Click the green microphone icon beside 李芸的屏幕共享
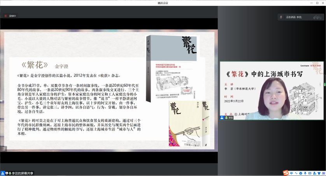The image size is (326, 176). coord(10,173)
